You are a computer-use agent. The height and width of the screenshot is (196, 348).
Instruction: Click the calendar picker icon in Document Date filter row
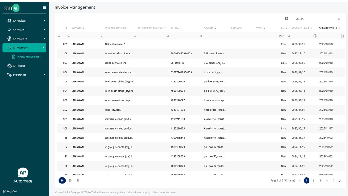click(x=315, y=36)
